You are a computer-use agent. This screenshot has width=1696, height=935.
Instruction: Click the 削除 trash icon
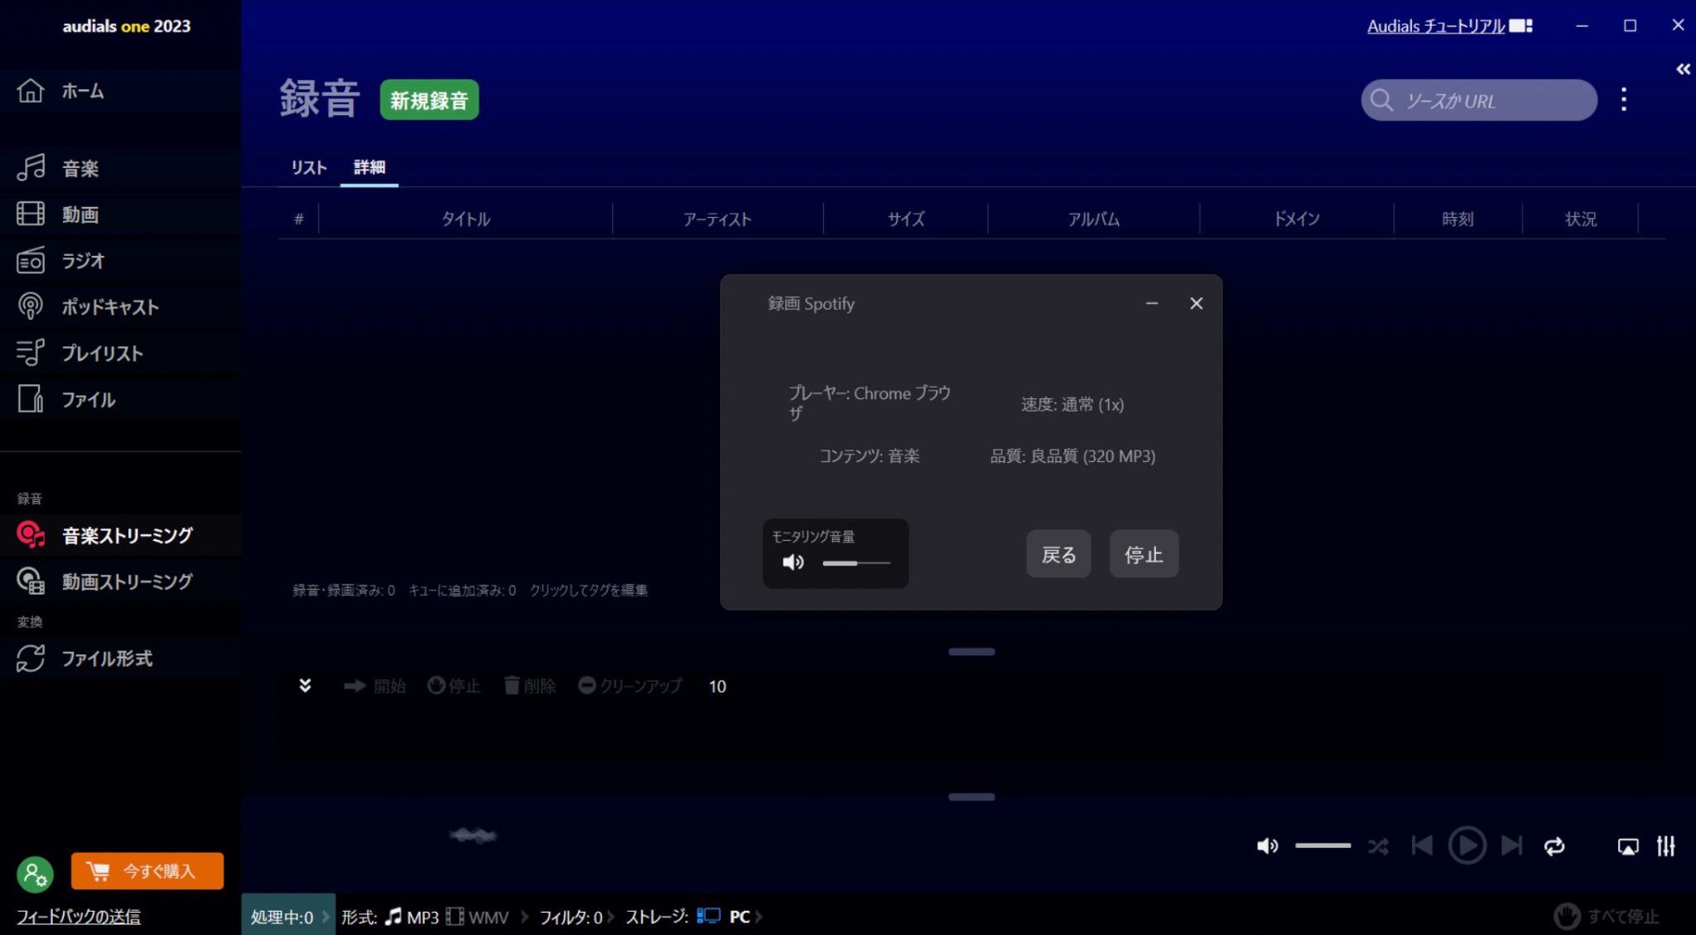530,686
